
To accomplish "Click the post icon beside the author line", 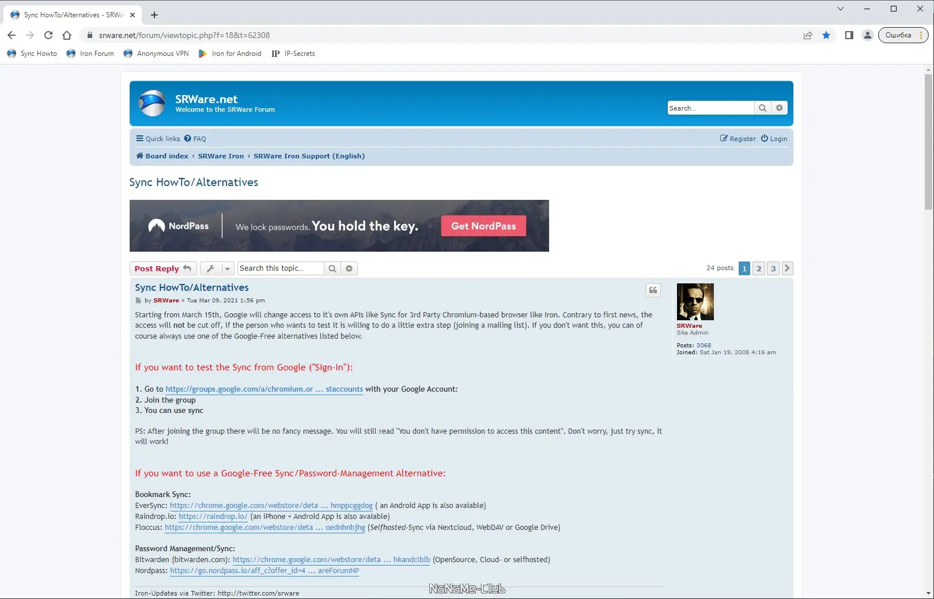I will (x=138, y=301).
